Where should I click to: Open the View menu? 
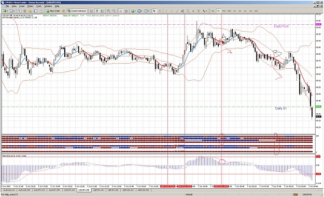click(x=14, y=6)
